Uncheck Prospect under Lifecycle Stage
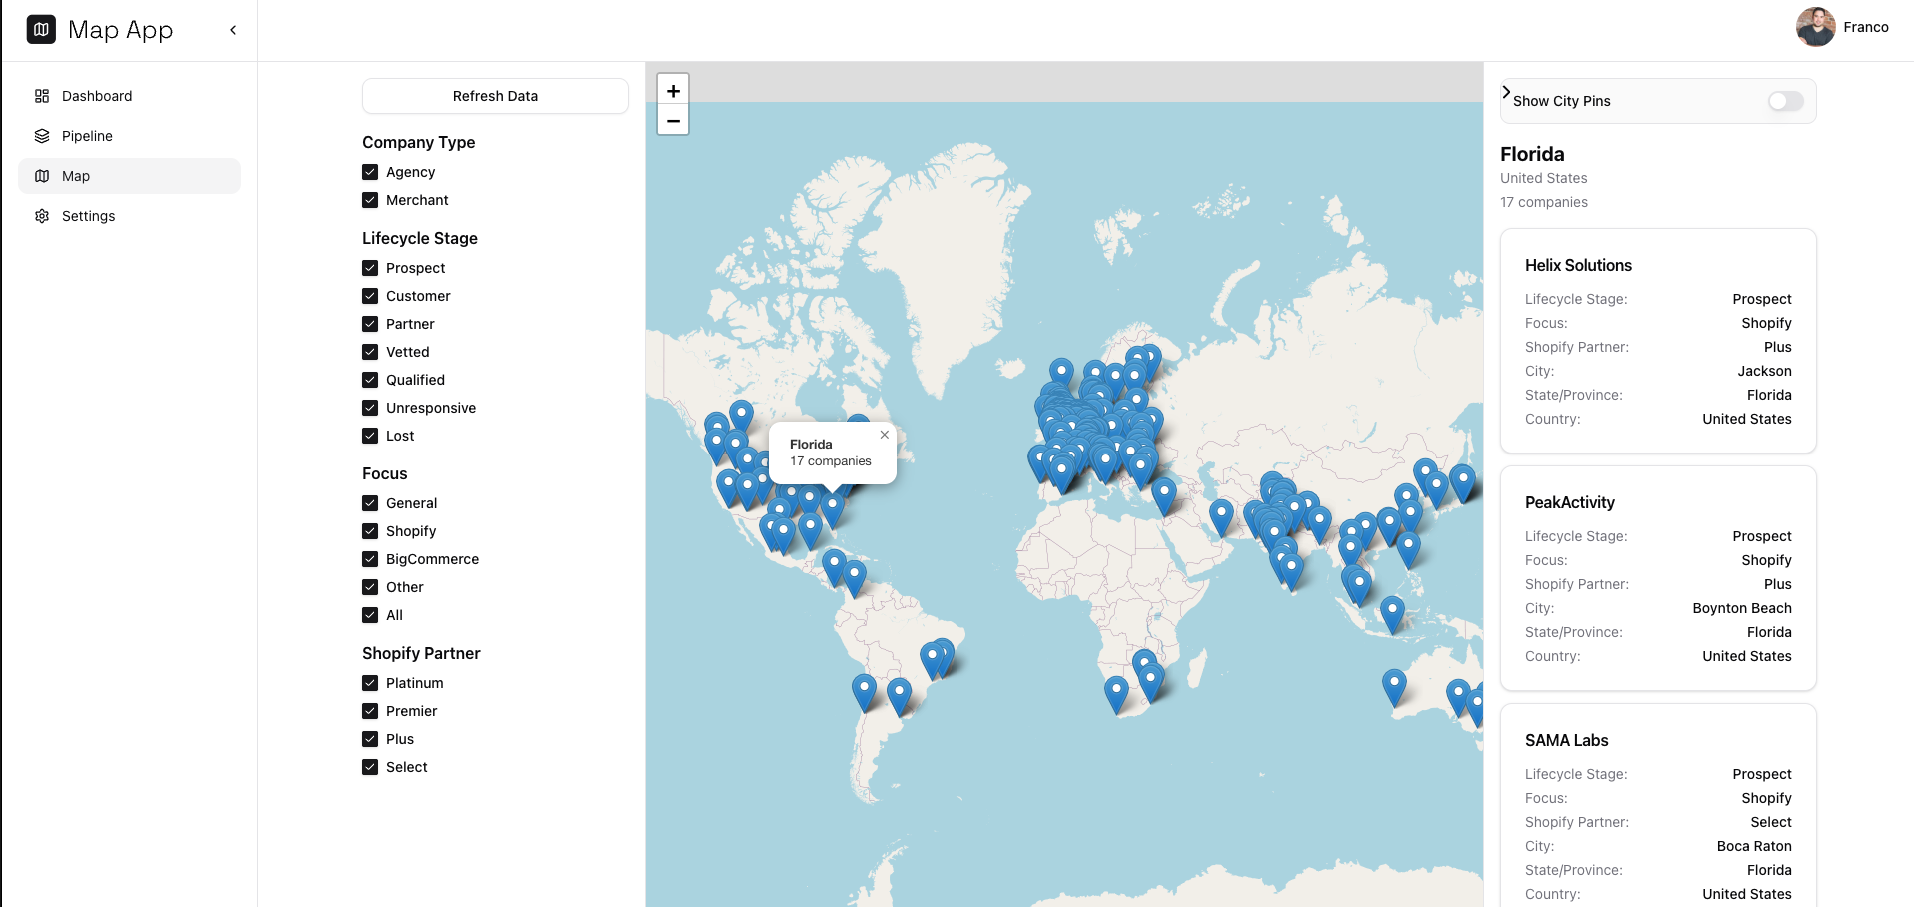Screen dimensions: 1914x907 (369, 268)
